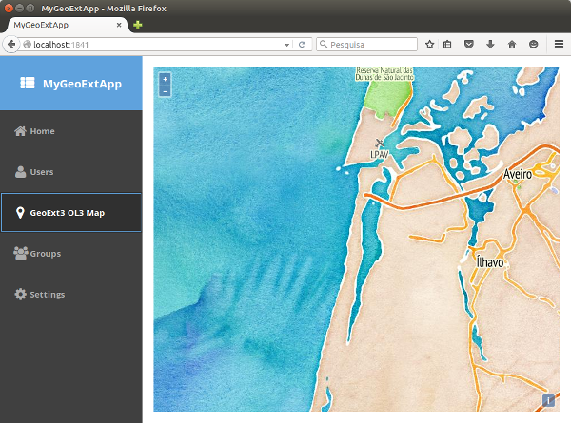The image size is (571, 423).
Task: Go to Firefox home page icon
Action: [512, 45]
